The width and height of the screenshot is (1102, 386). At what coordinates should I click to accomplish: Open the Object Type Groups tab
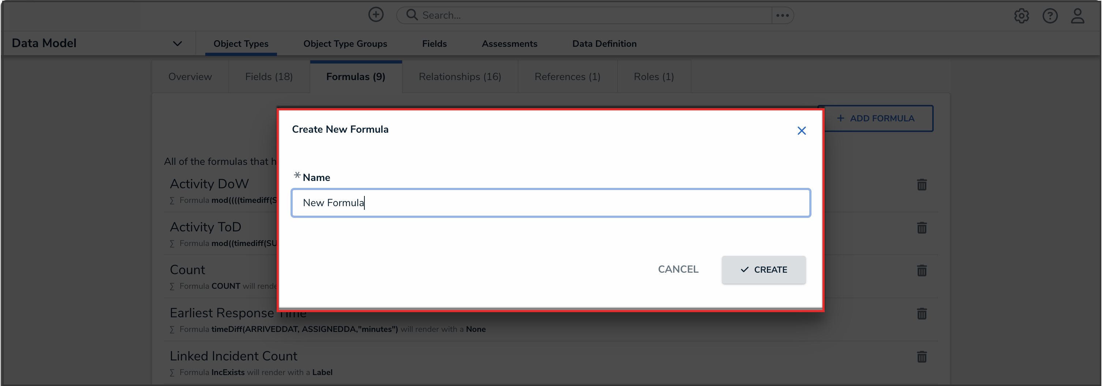[345, 43]
